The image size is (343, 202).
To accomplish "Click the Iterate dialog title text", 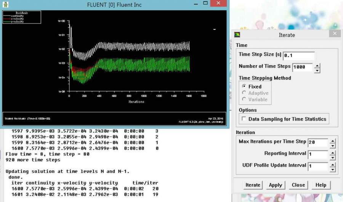I will pos(287,35).
